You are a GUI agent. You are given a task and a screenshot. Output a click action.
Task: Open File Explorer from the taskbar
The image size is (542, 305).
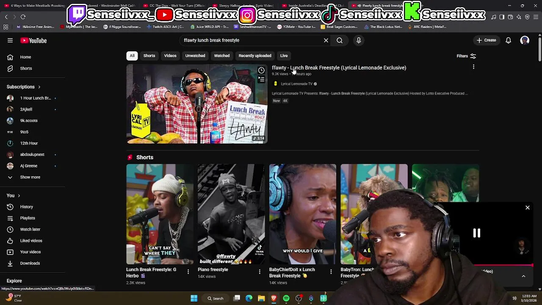tap(261, 298)
